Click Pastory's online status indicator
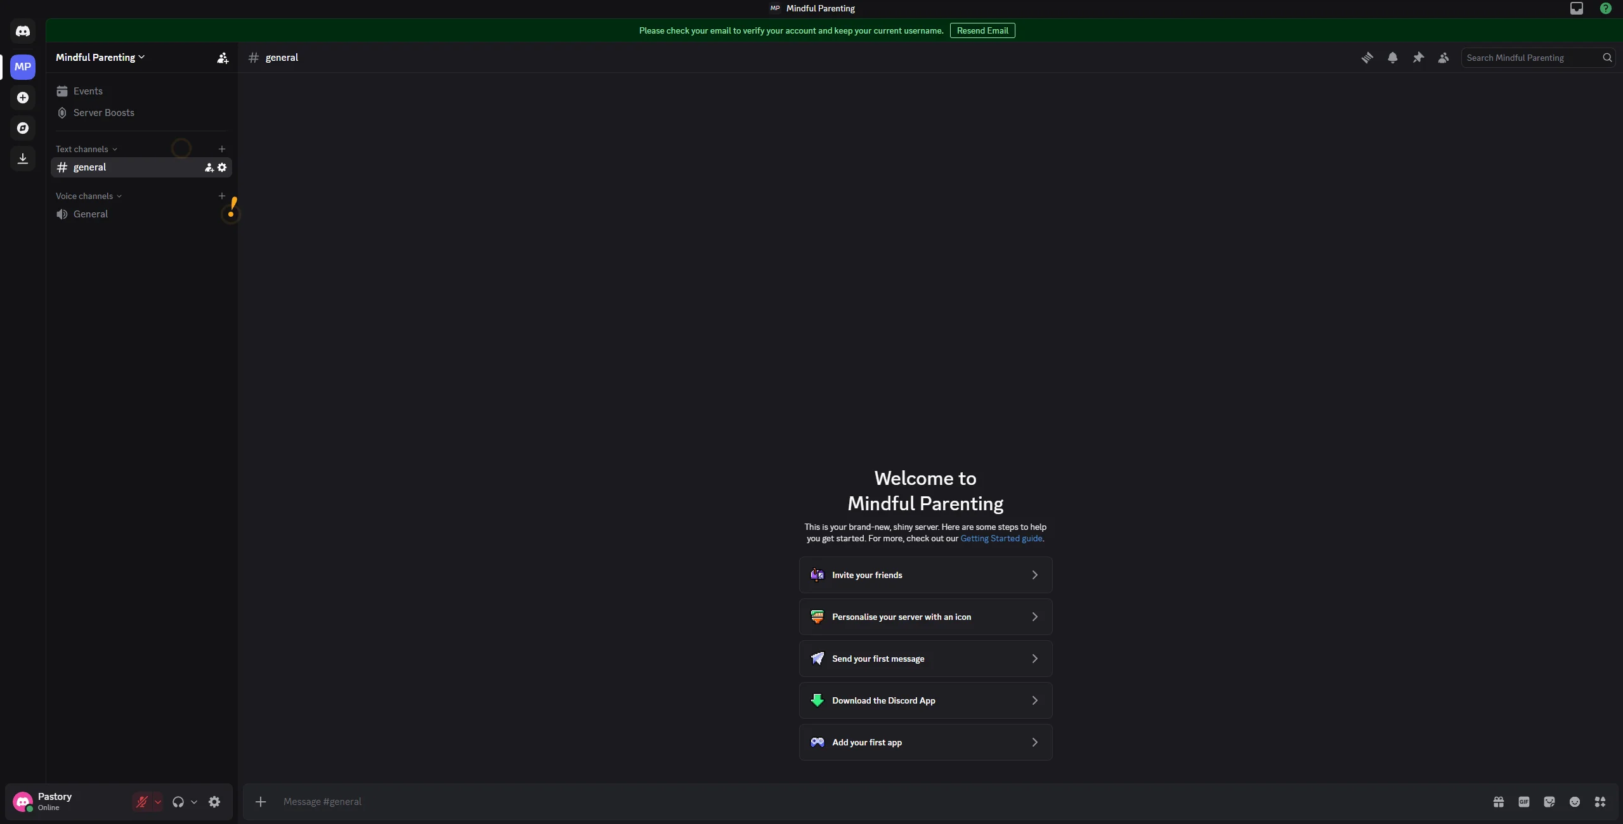The image size is (1623, 824). tap(30, 809)
